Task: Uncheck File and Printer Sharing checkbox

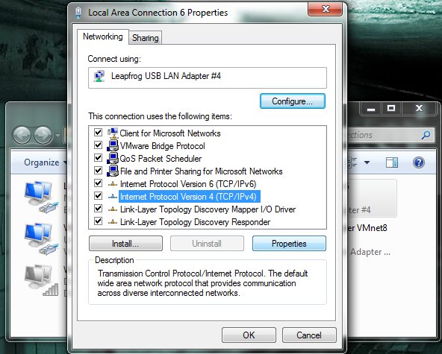Action: point(98,170)
